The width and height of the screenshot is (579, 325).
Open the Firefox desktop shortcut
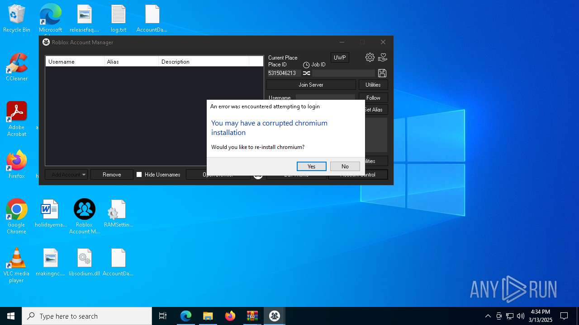tap(17, 165)
